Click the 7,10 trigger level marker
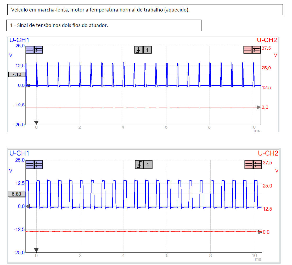This screenshot has height=265, width=292. [x=17, y=74]
